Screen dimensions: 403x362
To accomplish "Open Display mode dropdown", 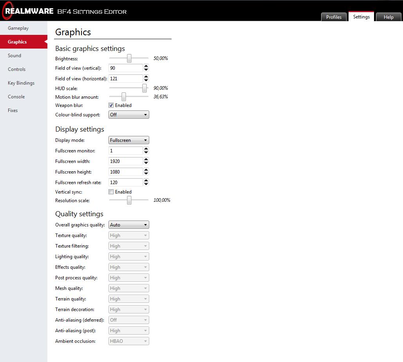I will (128, 140).
